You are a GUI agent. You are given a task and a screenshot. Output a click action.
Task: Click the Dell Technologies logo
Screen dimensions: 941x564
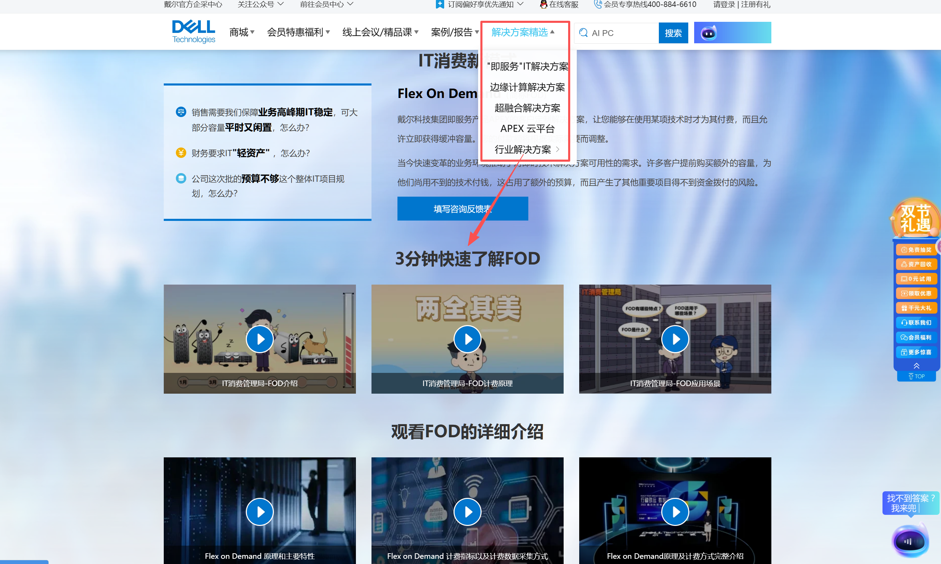(194, 32)
